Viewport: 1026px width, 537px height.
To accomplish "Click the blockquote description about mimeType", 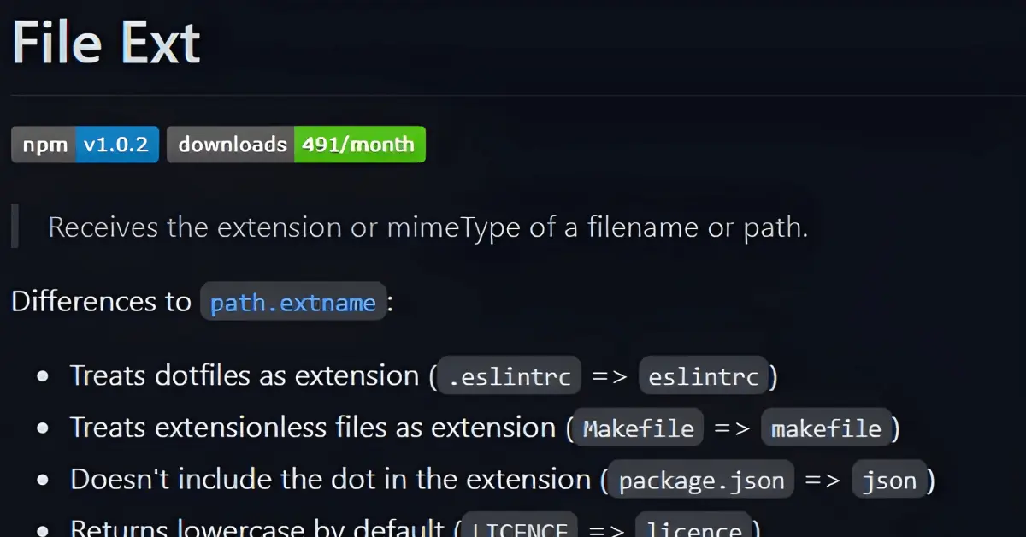I will (427, 227).
